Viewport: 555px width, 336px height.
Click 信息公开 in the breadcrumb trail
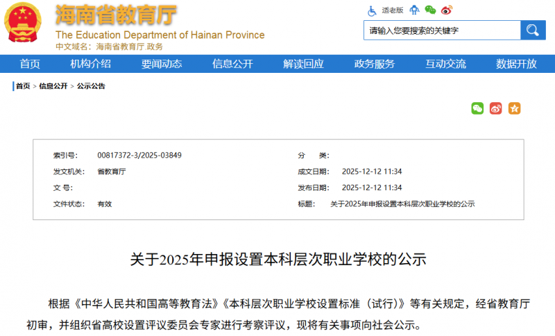53,86
